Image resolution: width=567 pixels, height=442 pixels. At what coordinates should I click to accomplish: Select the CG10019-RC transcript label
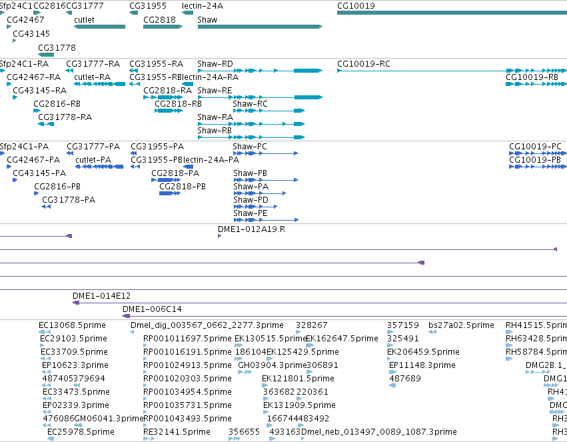364,64
